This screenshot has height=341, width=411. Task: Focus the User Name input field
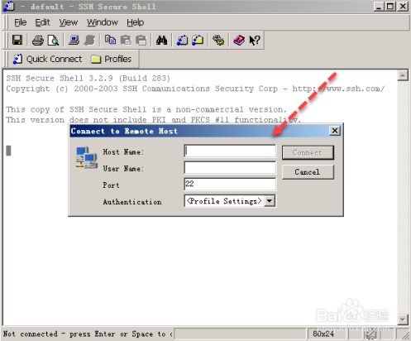tap(230, 168)
